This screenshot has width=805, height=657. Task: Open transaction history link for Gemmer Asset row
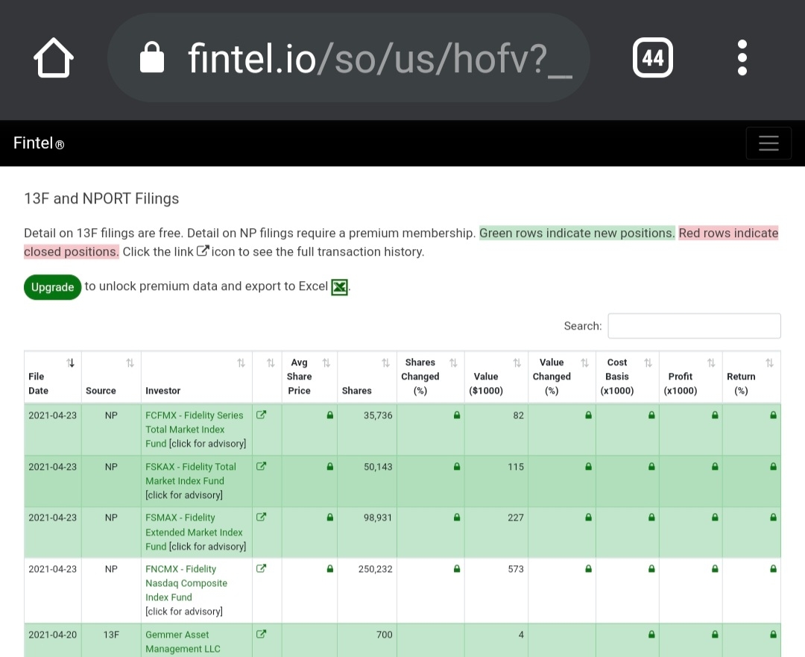tap(261, 634)
